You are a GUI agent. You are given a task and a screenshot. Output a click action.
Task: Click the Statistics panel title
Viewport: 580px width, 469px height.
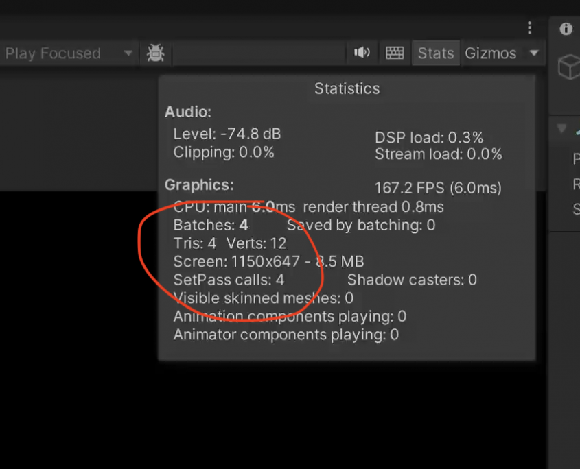tap(347, 88)
